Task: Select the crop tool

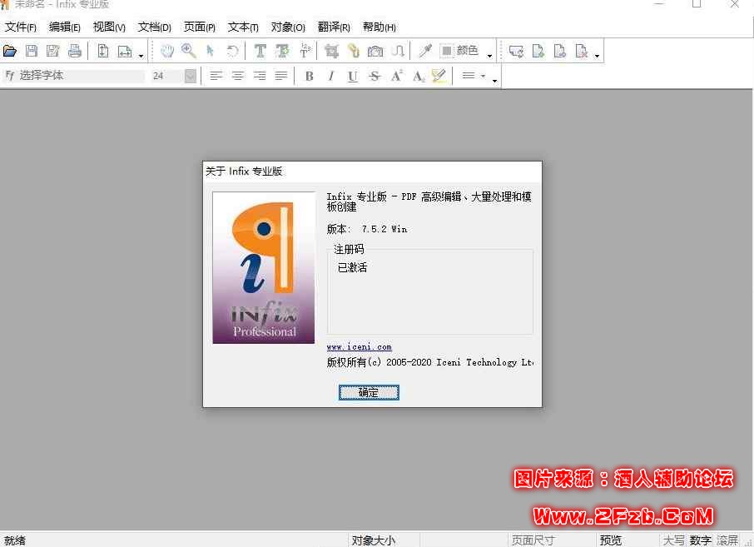Action: (334, 50)
